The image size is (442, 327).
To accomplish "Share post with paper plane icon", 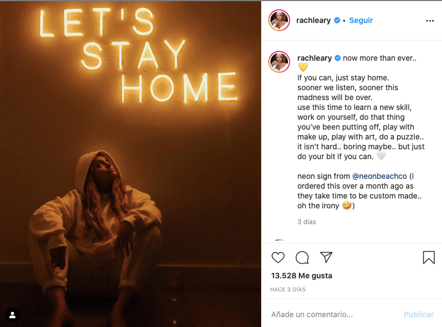I will (326, 258).
